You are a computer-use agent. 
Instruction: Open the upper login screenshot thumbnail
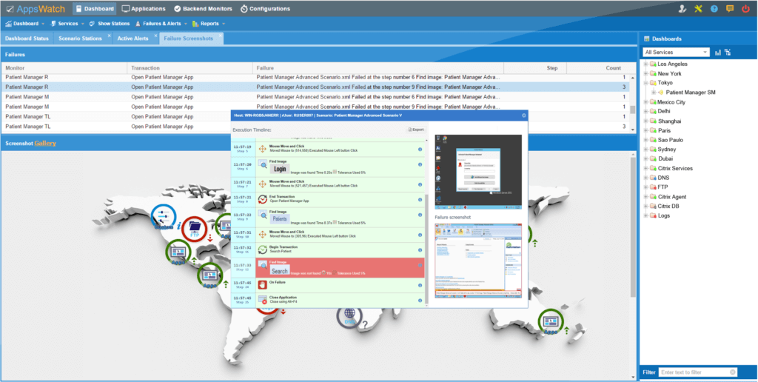point(478,172)
